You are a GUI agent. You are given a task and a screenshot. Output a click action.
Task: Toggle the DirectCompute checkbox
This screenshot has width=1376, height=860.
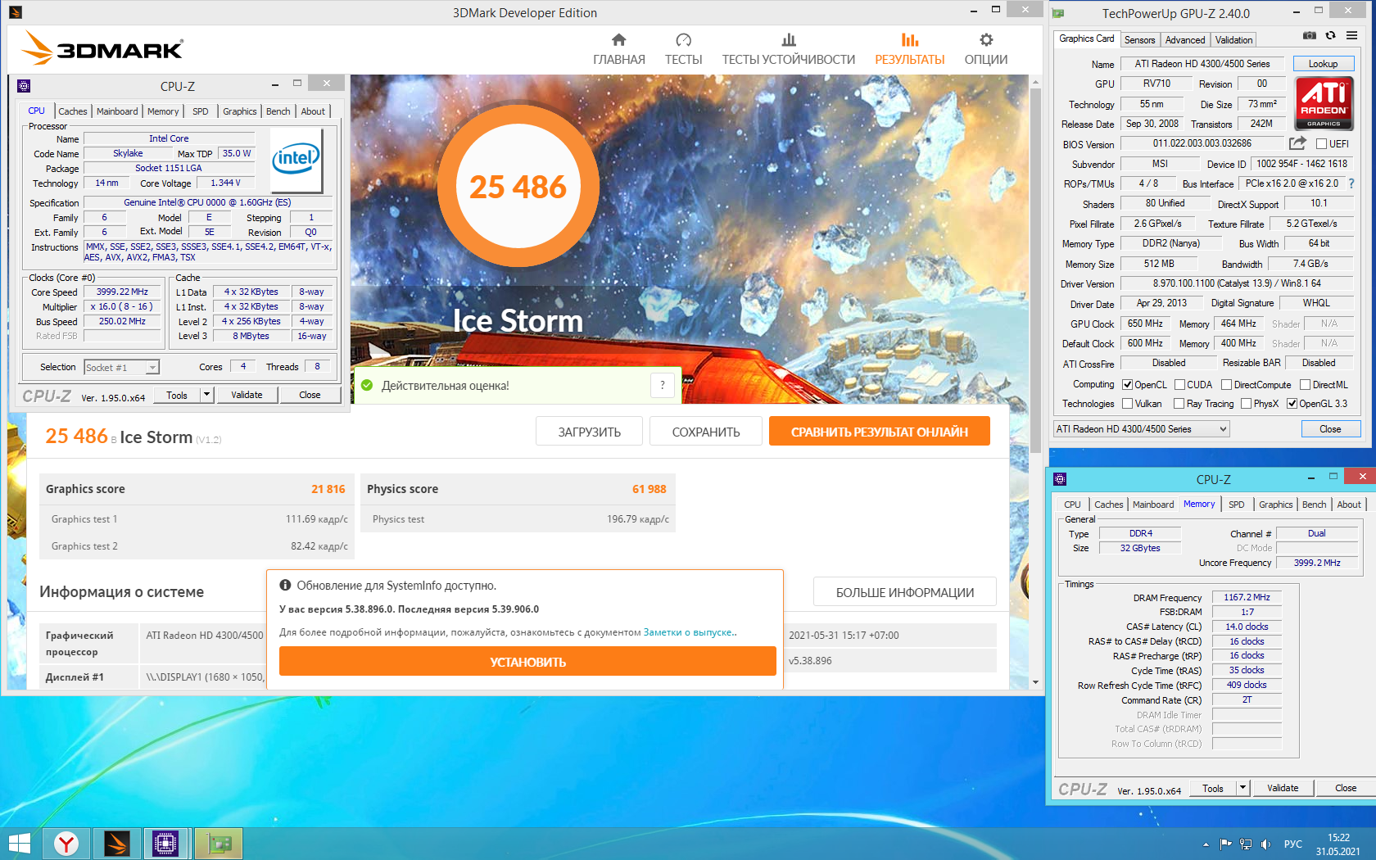point(1226,385)
